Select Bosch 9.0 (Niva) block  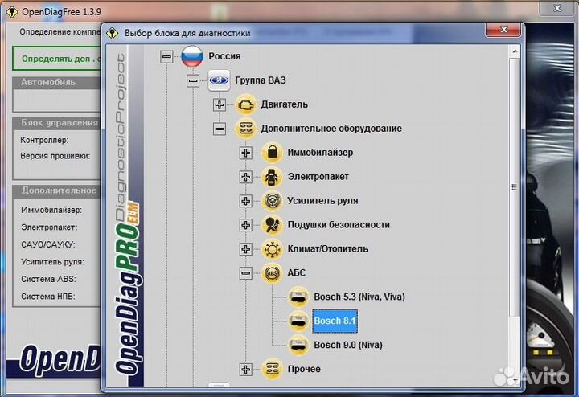348,345
